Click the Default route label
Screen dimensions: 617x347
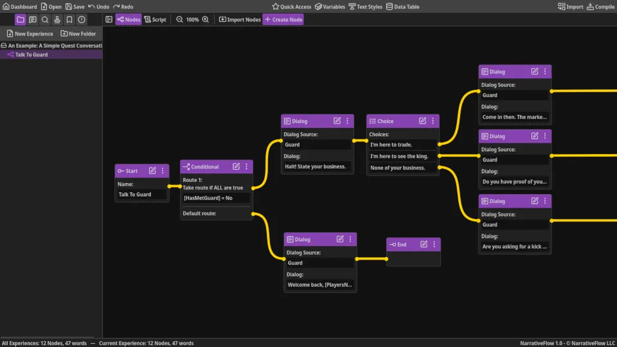(x=199, y=213)
